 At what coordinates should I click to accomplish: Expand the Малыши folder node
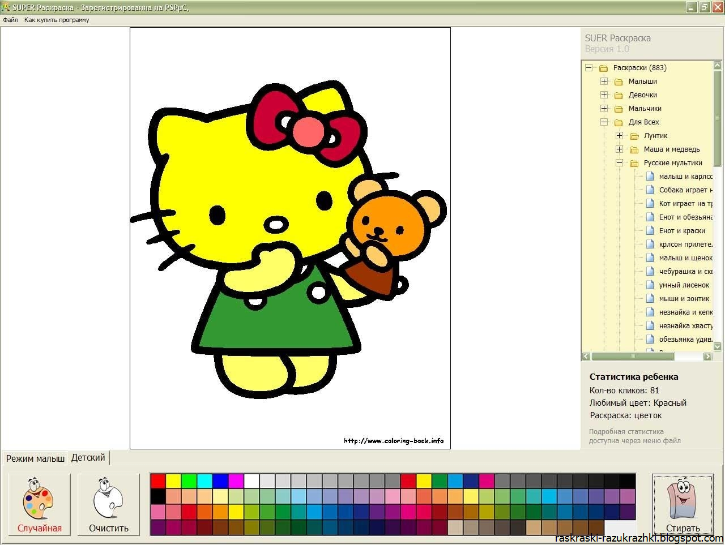pos(604,81)
